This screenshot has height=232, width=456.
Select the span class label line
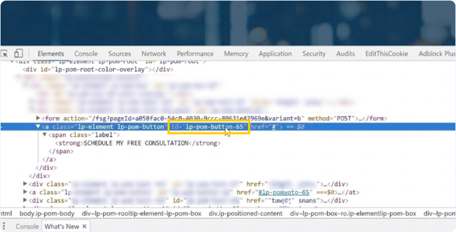click(x=84, y=135)
